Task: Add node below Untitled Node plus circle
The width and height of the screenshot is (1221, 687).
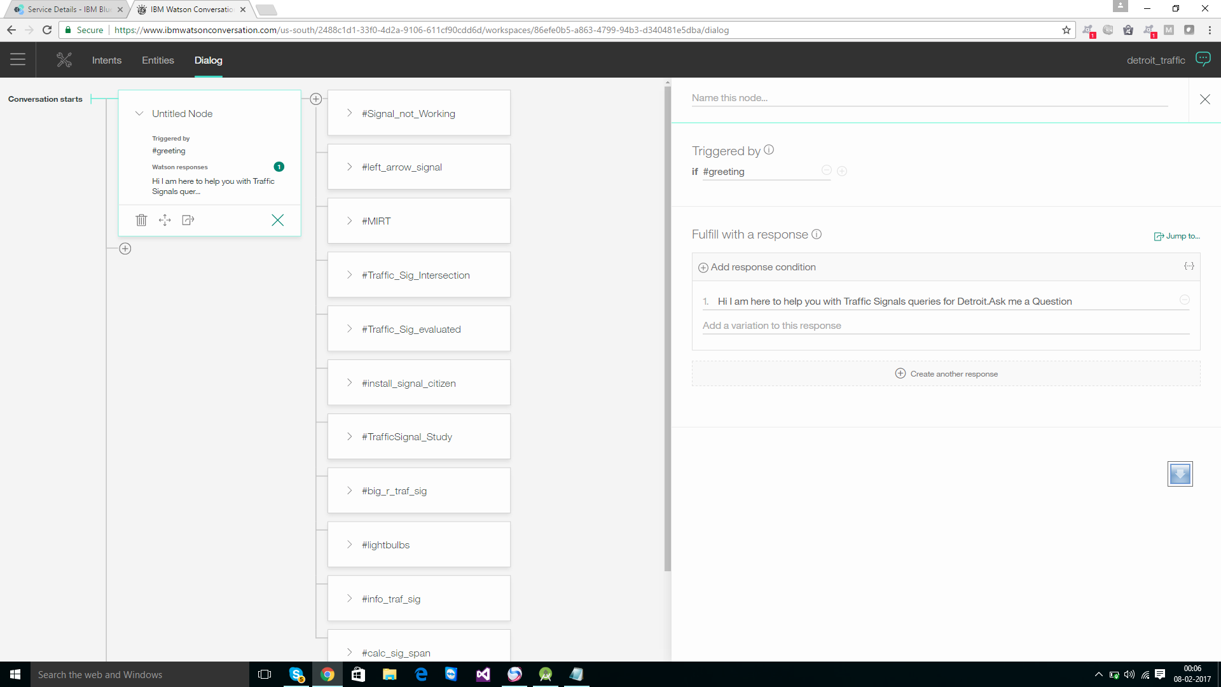Action: 125,249
